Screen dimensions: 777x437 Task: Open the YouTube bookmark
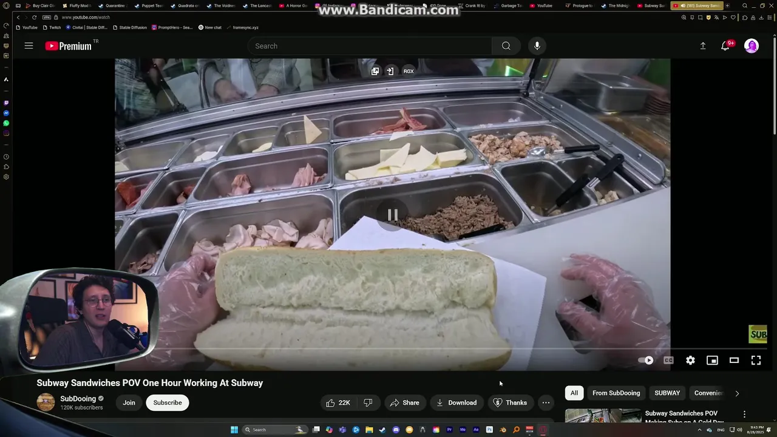point(27,27)
